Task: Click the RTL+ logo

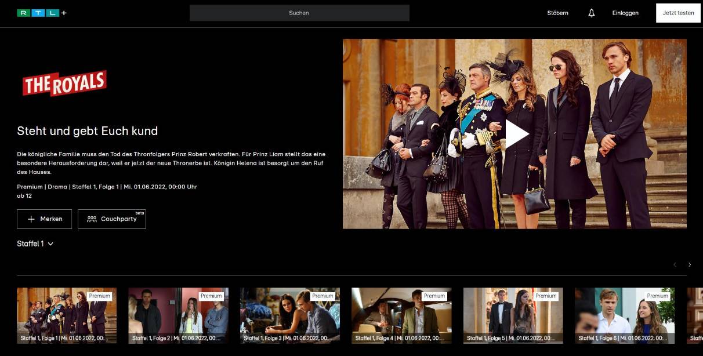Action: pyautogui.click(x=42, y=13)
